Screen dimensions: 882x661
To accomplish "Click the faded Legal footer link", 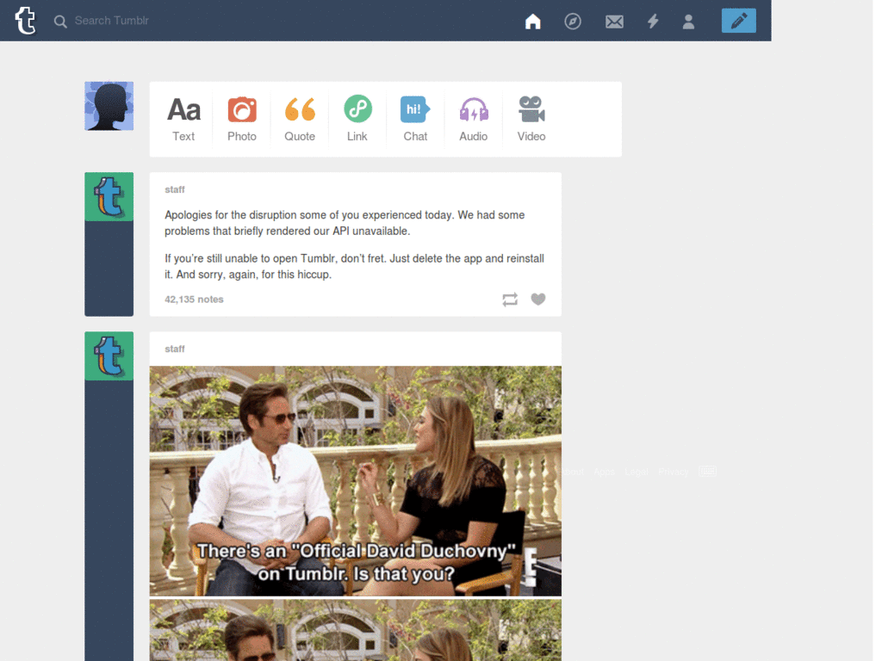I will click(x=637, y=472).
